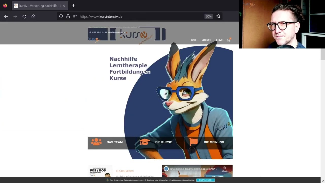The width and height of the screenshot is (325, 183).
Task: Click the Firefox icon in tab bar
Action: 5,6
